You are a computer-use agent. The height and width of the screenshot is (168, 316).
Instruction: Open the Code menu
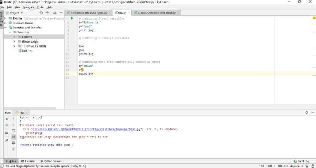(40, 7)
